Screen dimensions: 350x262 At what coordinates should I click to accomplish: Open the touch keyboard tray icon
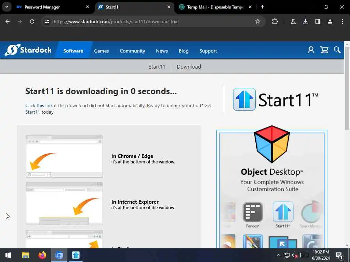coord(304,255)
